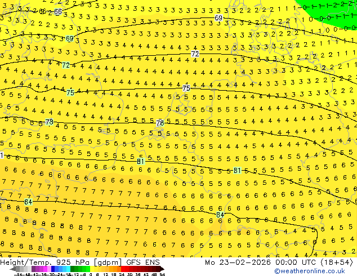Screen dimensions: 357x276
Task: Click the '00:00 UTC' time text
Action: coord(297,262)
